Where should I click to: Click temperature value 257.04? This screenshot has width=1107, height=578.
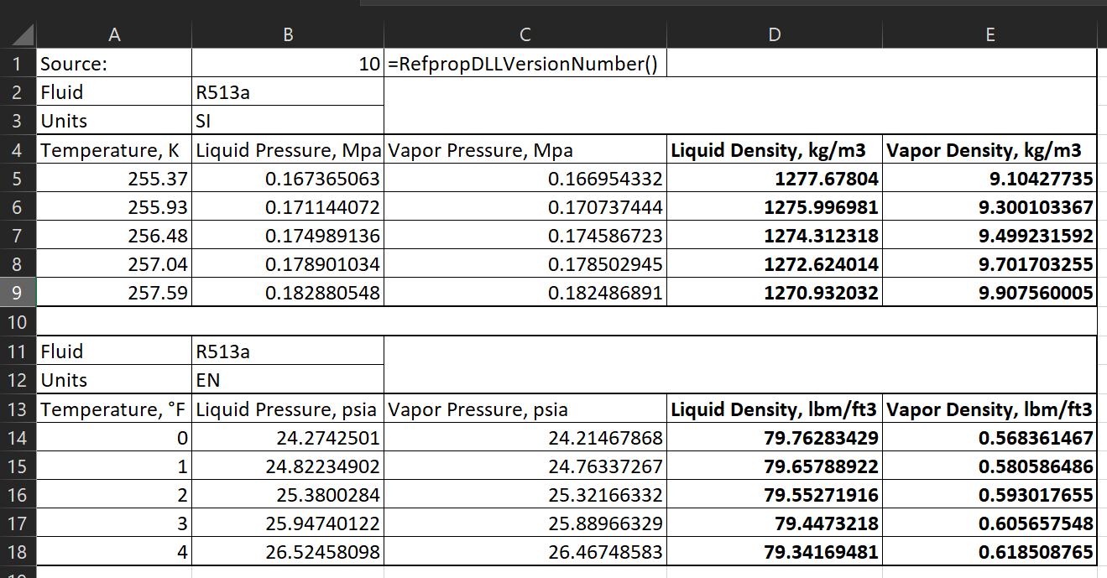coord(114,264)
